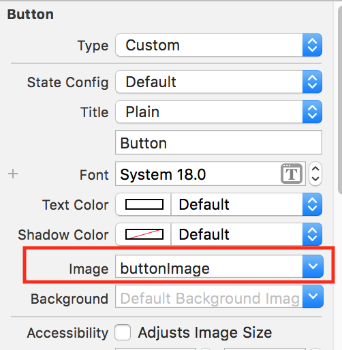Click the Button section heading
This screenshot has height=350, width=342.
(31, 14)
